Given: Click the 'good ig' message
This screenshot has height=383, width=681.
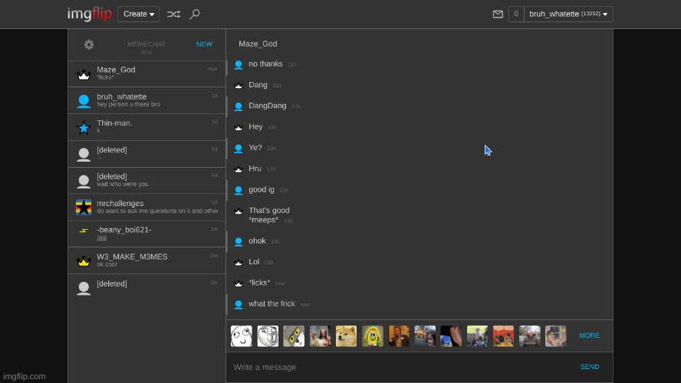Looking at the screenshot, I should pyautogui.click(x=262, y=189).
